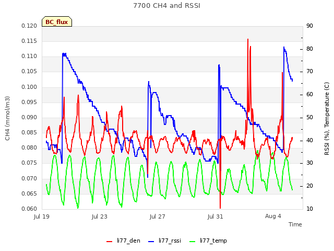Click the 60 right axis value
Screen dimensions: 334x251
click(309, 95)
